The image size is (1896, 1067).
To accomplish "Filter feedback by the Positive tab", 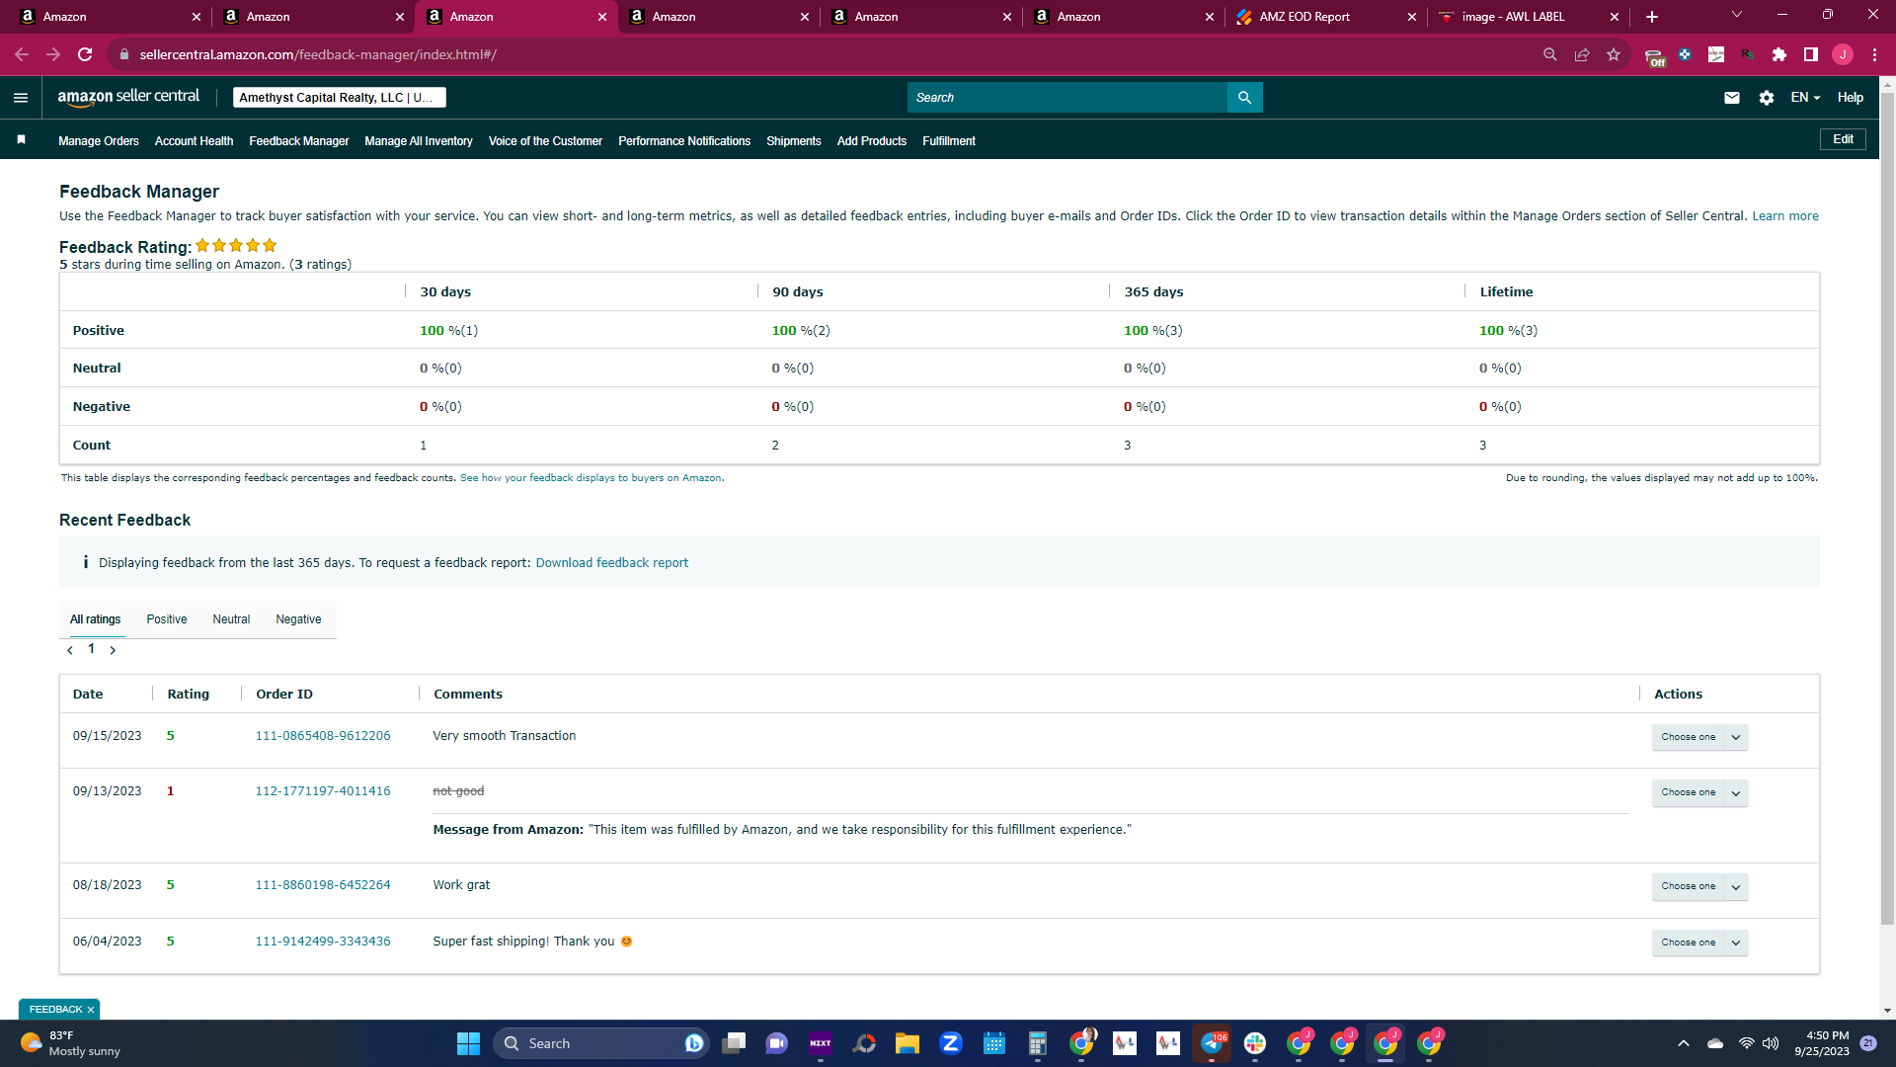I will pyautogui.click(x=167, y=619).
